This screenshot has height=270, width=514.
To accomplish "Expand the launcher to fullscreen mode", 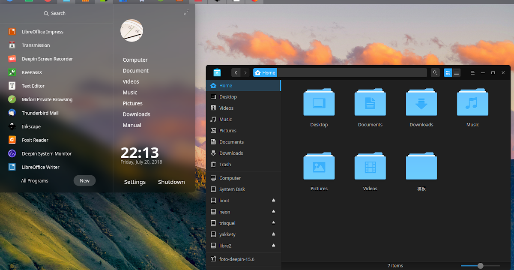I will click(x=186, y=12).
